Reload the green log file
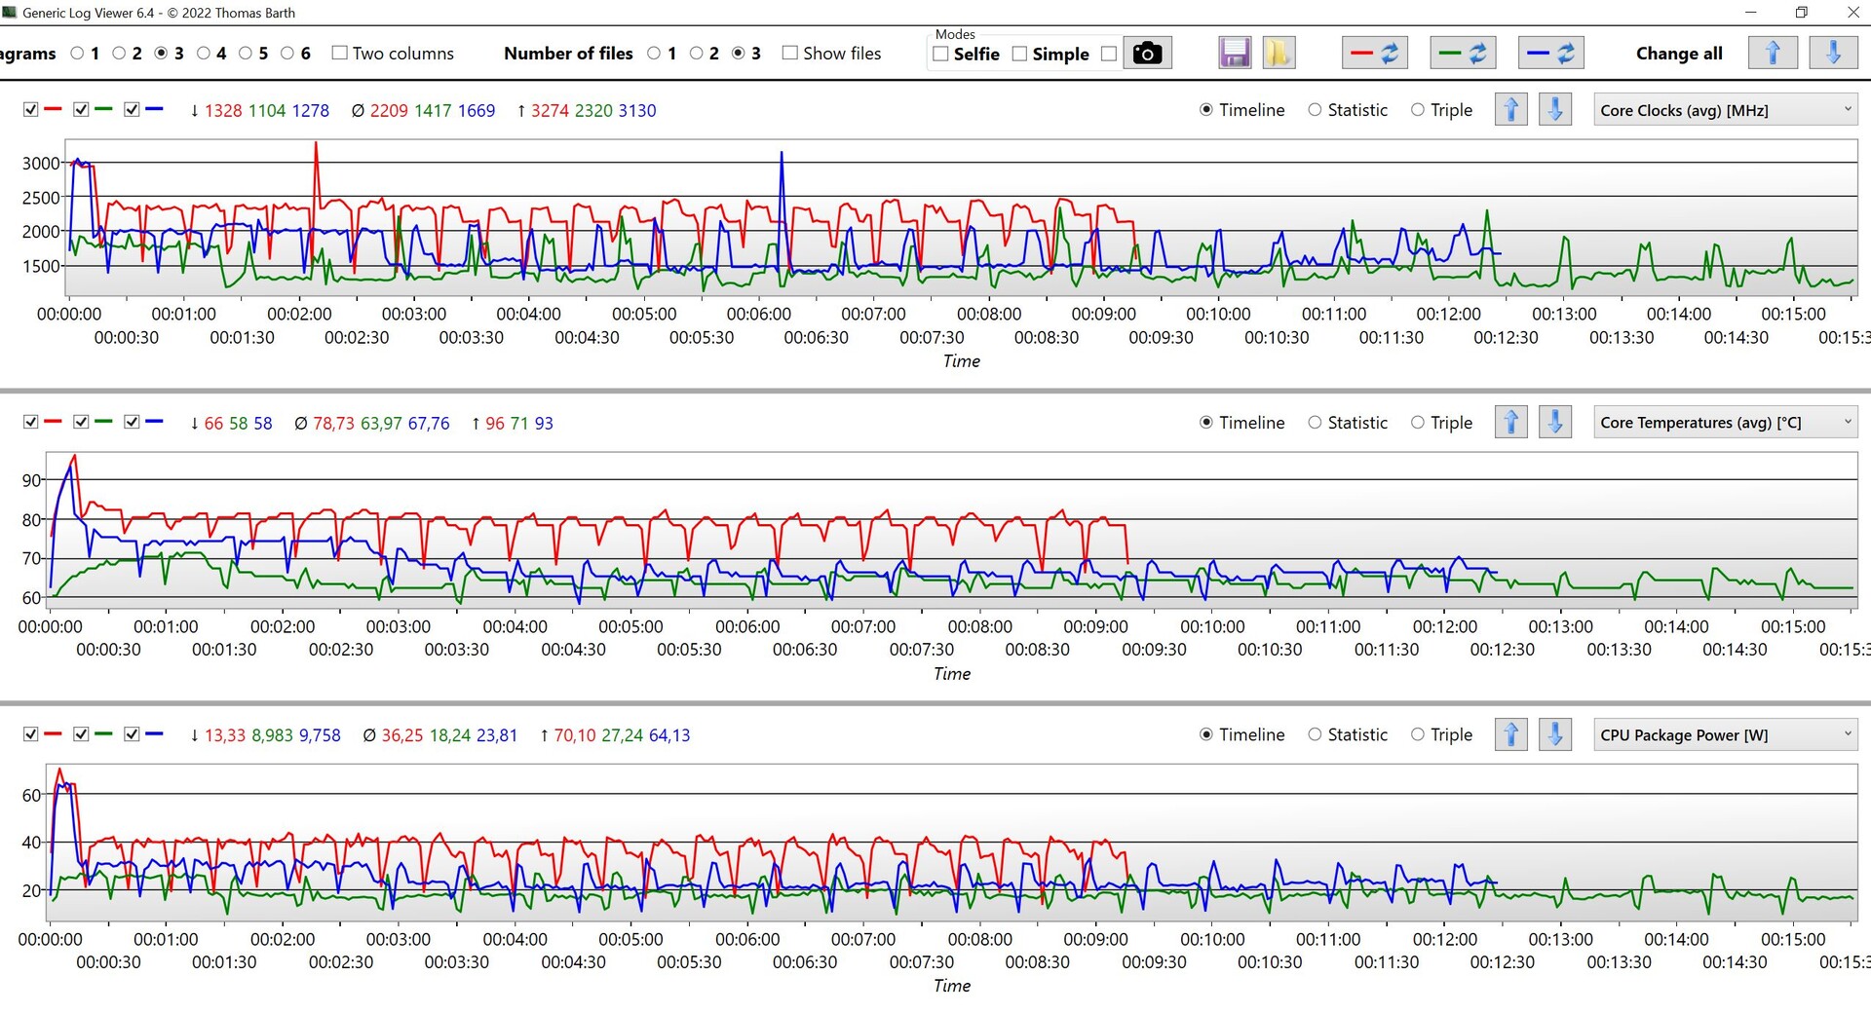The width and height of the screenshot is (1871, 1013). point(1463,54)
